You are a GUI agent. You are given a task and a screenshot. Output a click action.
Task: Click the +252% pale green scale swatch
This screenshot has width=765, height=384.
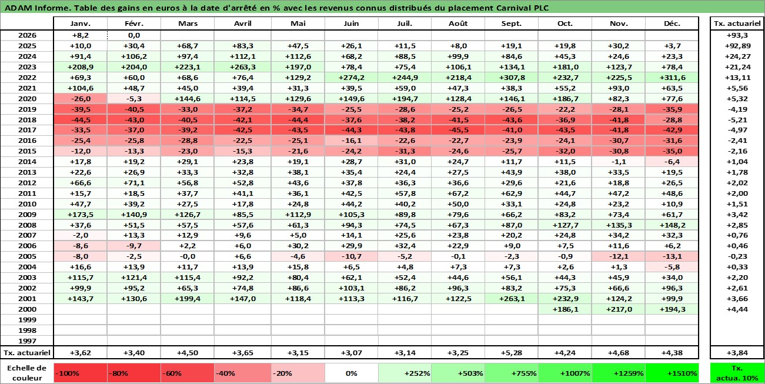[x=404, y=373]
